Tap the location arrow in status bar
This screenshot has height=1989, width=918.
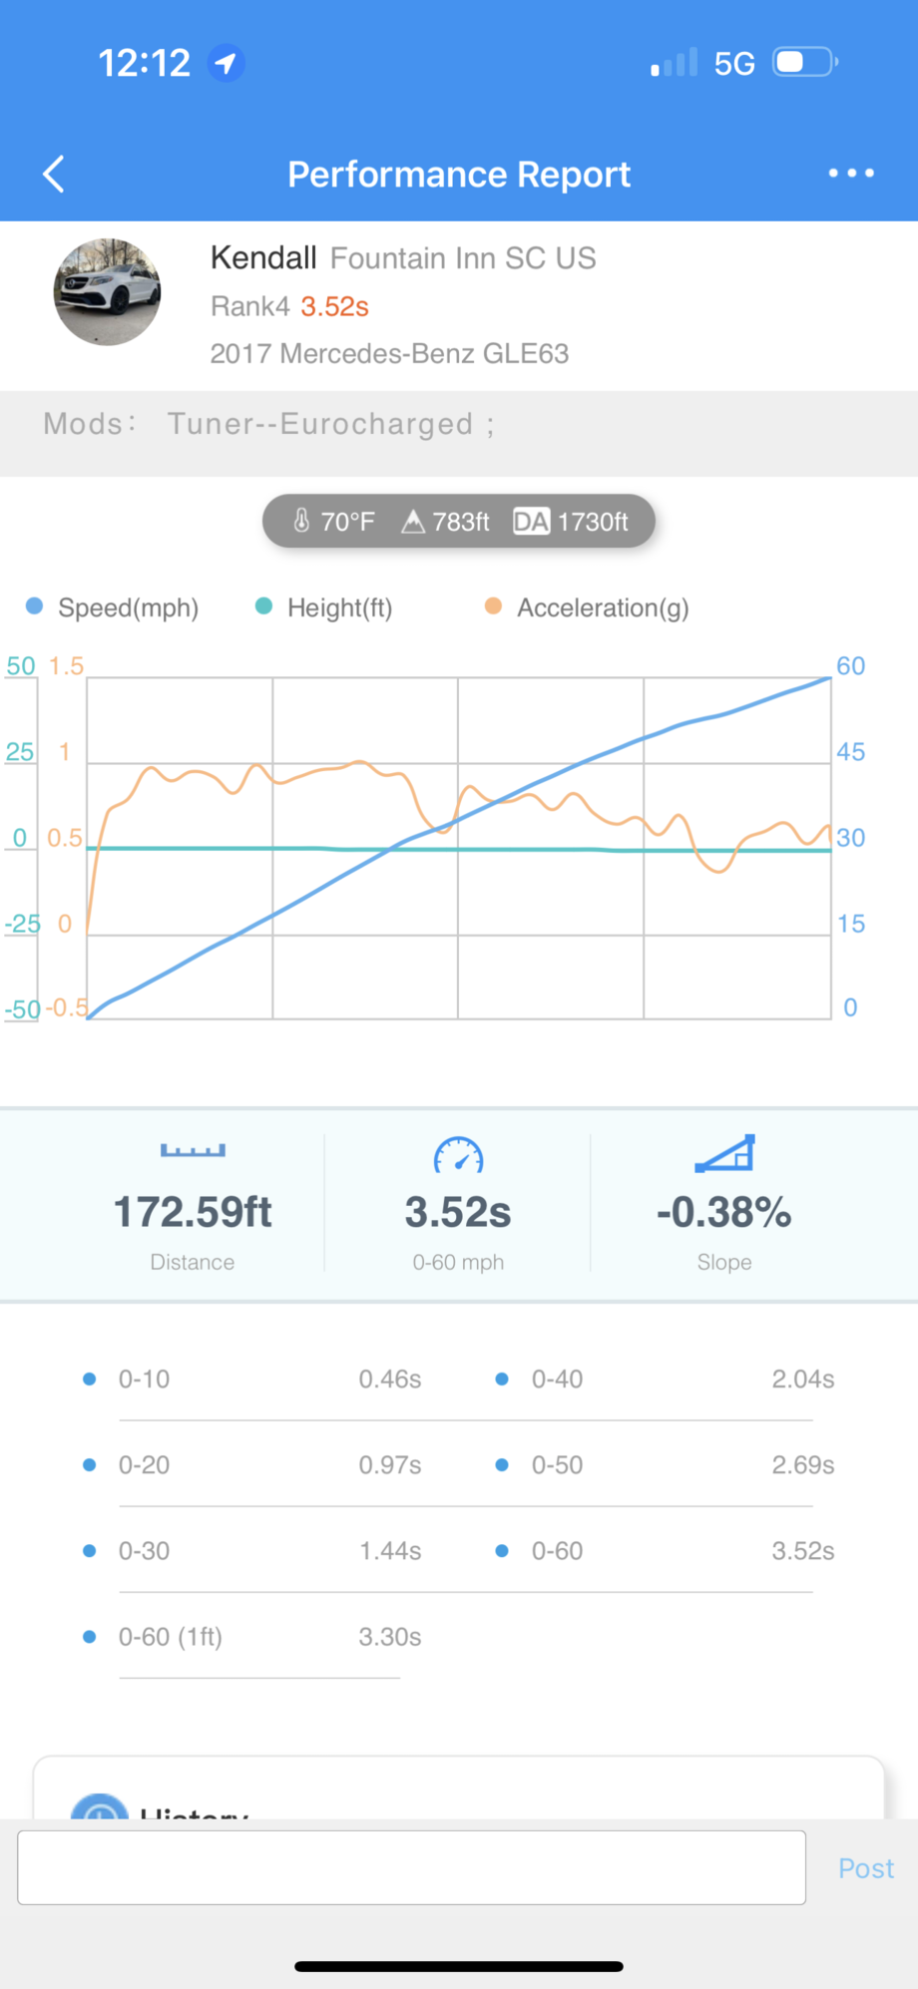click(x=227, y=63)
